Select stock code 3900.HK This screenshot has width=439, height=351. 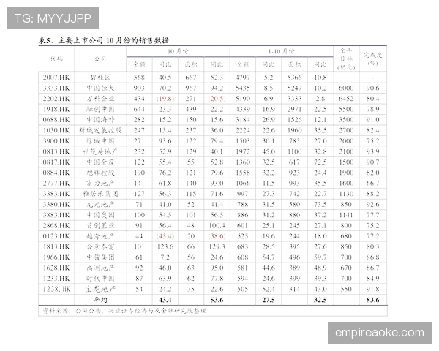[x=56, y=141]
